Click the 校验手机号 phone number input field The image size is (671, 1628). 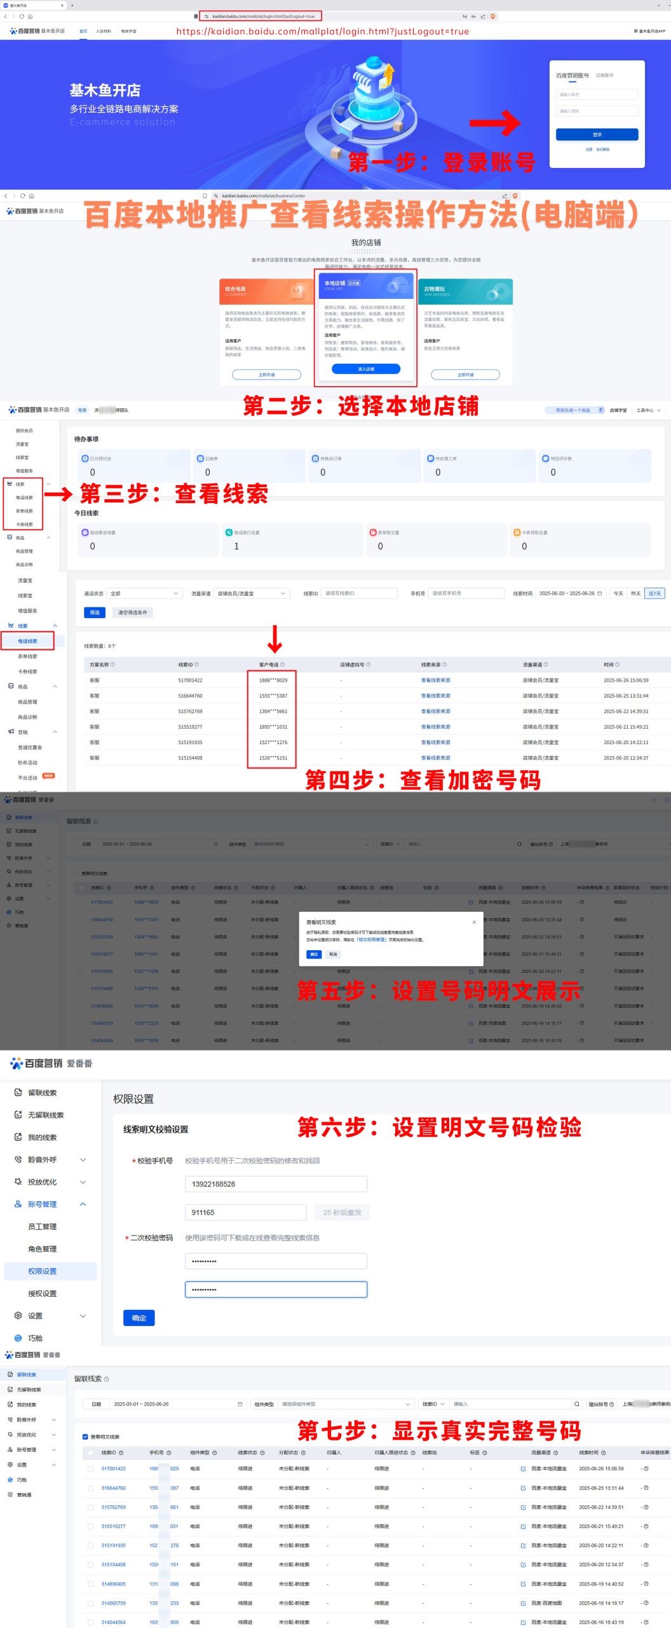(x=276, y=1183)
